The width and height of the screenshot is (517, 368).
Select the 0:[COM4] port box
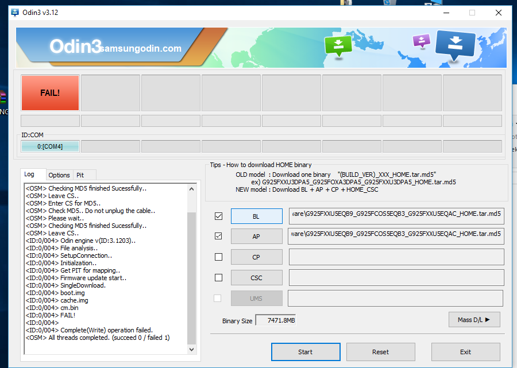pos(50,146)
